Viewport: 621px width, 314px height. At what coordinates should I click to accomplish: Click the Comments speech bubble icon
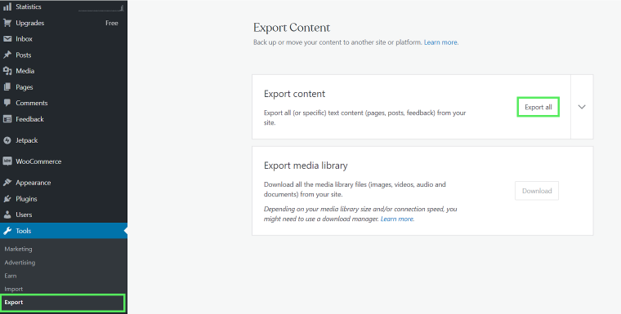tap(7, 103)
